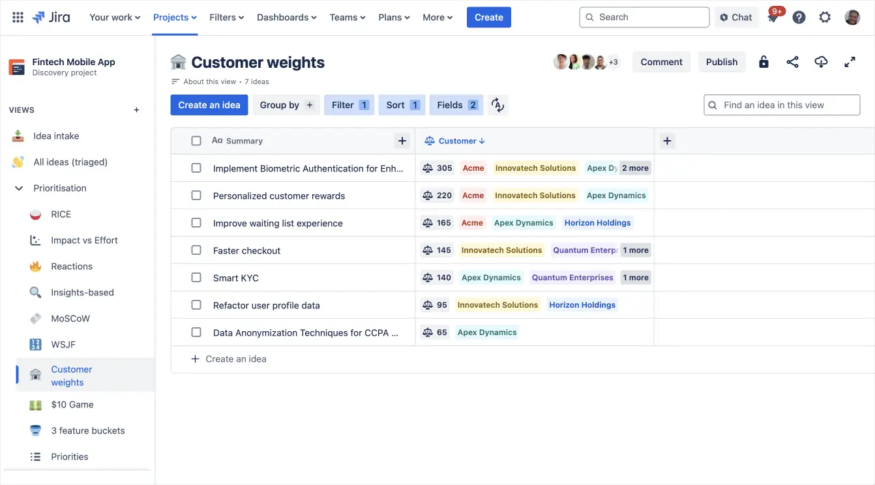The width and height of the screenshot is (875, 485).
Task: Open the notifications bell icon
Action: pyautogui.click(x=773, y=18)
